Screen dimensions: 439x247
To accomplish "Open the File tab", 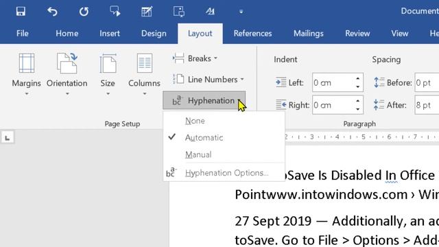I will tap(23, 34).
